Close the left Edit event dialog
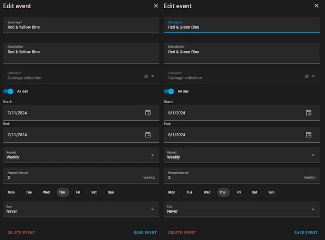 point(156,6)
